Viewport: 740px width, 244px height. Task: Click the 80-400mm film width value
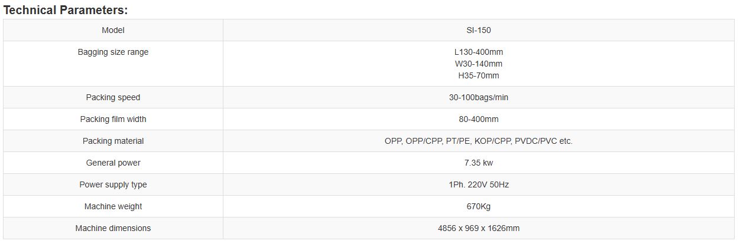[x=478, y=119]
